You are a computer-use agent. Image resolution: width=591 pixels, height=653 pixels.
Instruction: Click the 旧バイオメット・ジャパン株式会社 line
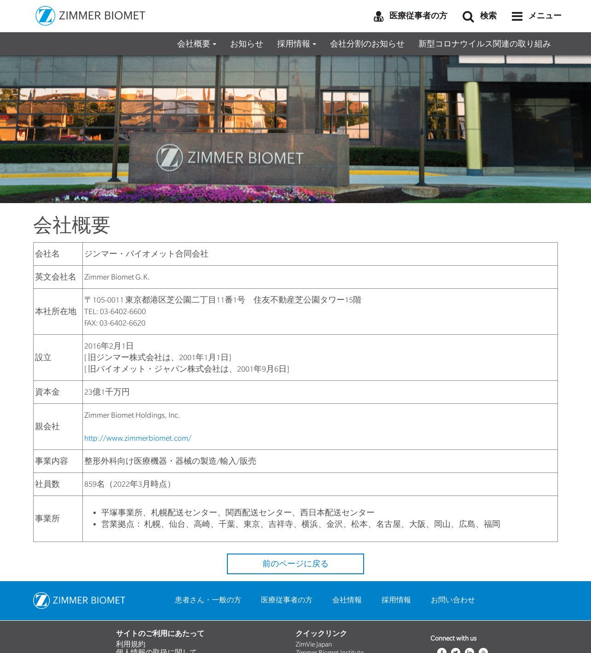pyautogui.click(x=187, y=369)
